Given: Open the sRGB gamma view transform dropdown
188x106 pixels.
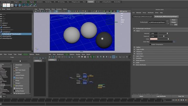Looking at the screenshot, I should click(123, 11).
